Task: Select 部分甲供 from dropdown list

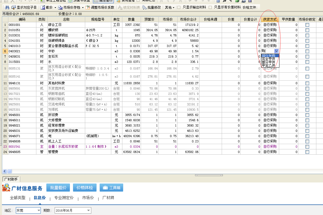Action: (x=270, y=62)
